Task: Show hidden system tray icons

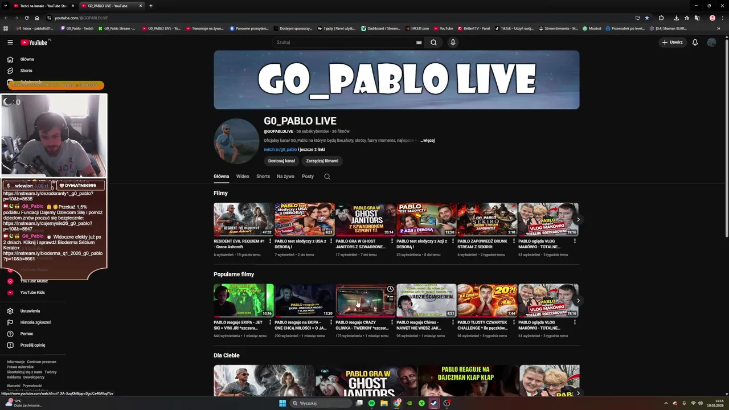Action: tap(666, 403)
